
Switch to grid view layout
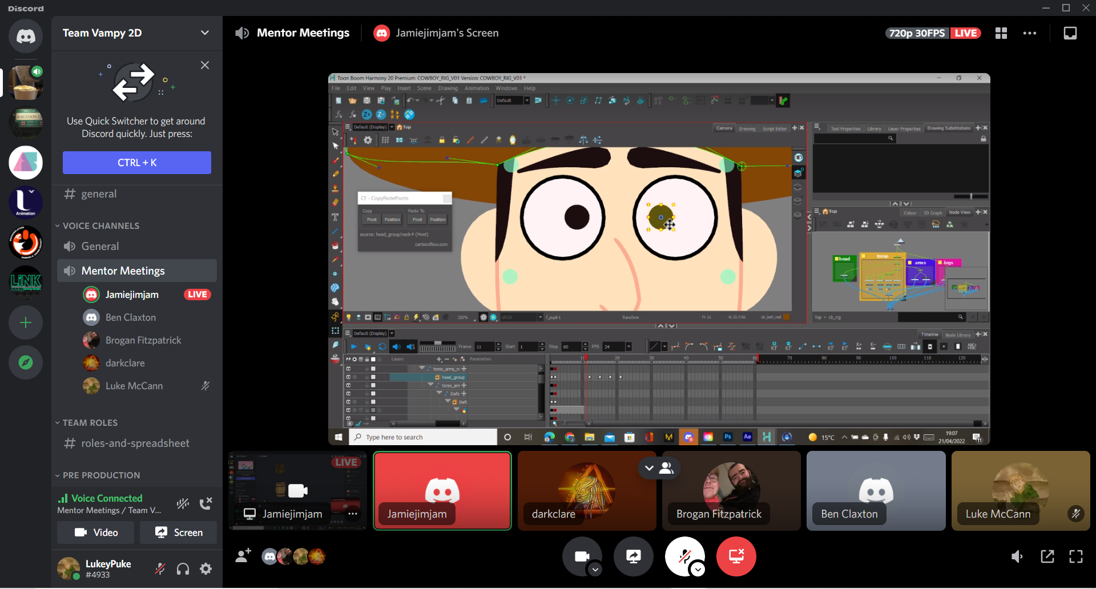(1001, 33)
